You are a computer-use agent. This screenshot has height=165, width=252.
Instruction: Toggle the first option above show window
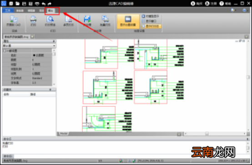tap(150, 16)
